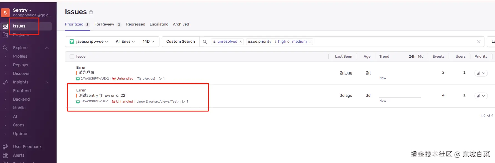Switch trend graph to 24h
The width and height of the screenshot is (495, 163).
pos(412,57)
